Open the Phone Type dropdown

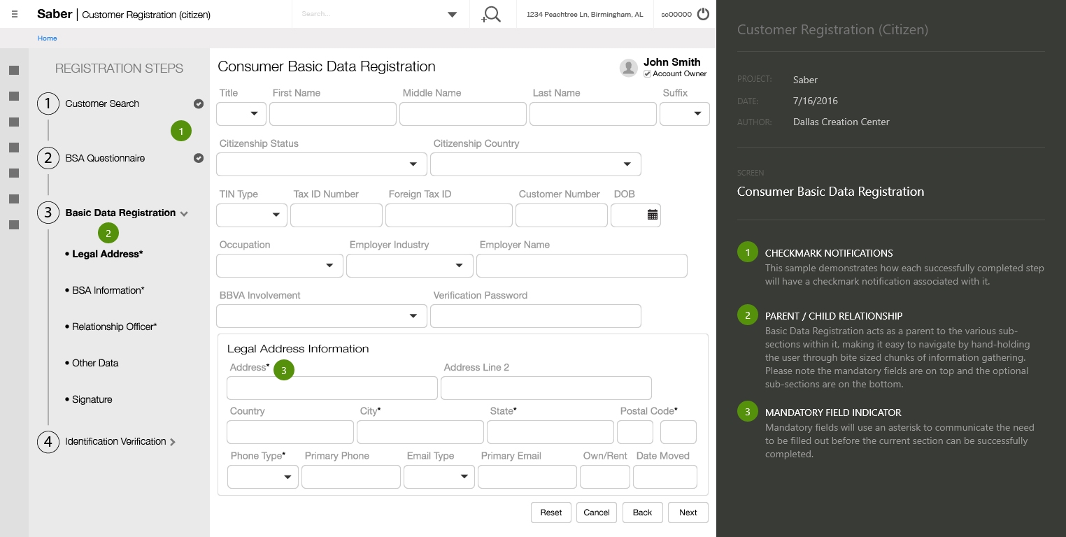coord(263,477)
